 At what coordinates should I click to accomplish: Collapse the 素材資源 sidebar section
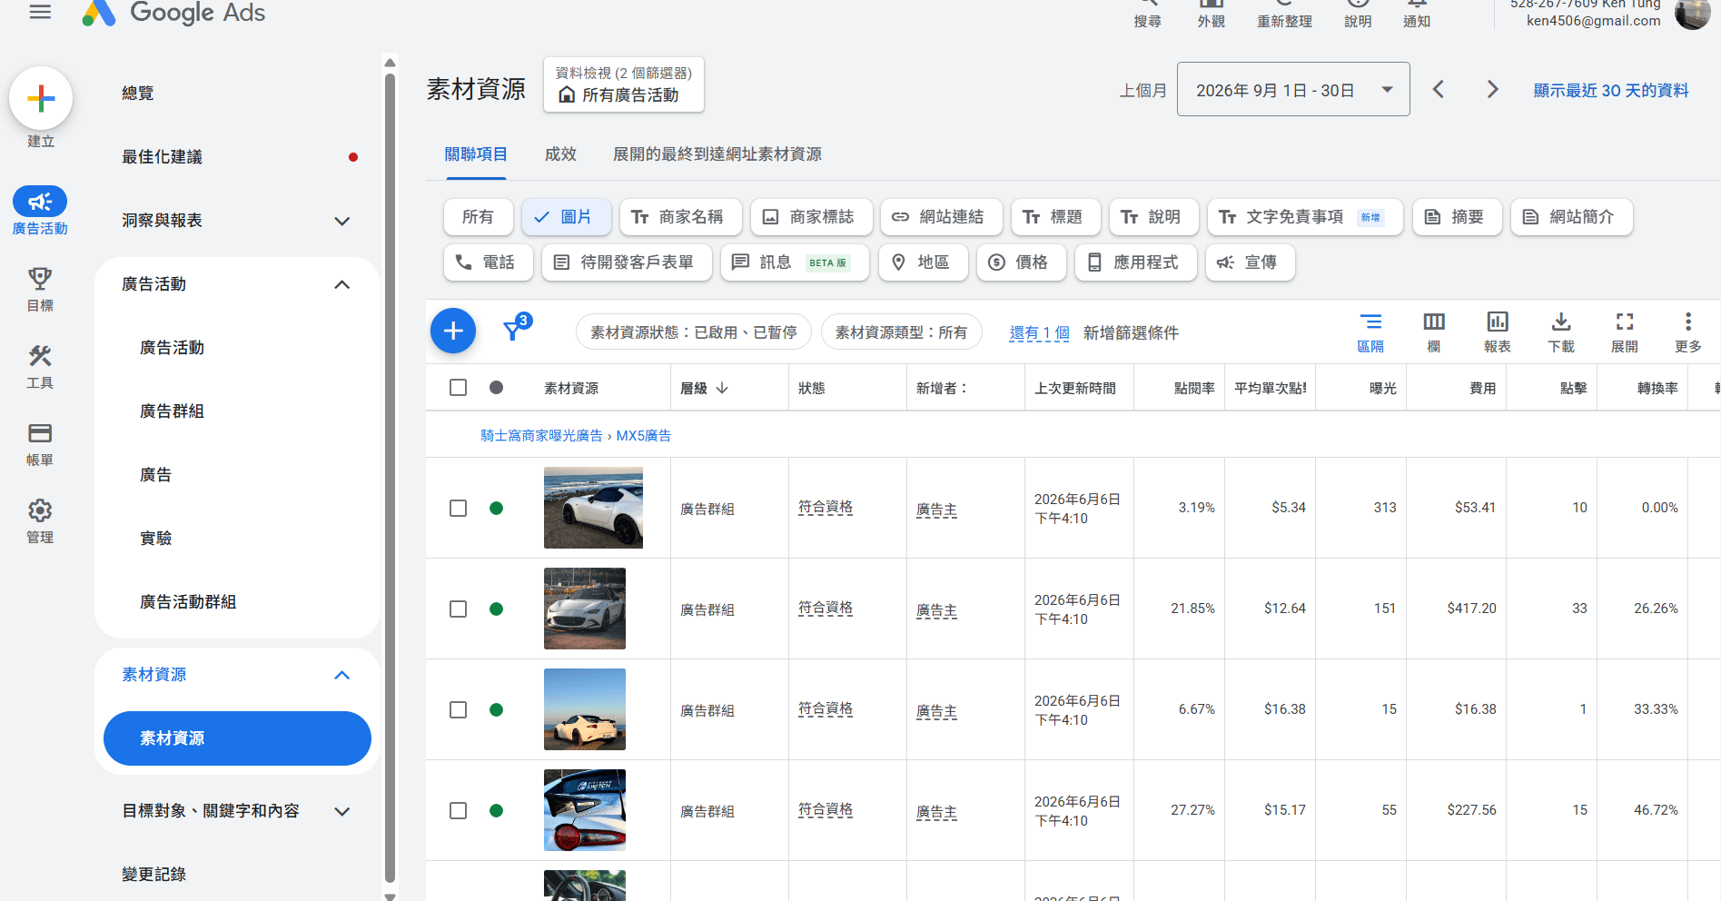[342, 675]
